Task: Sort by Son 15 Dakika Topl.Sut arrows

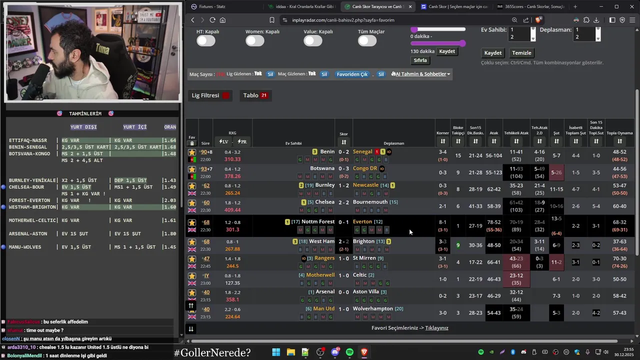Action: 596,141
